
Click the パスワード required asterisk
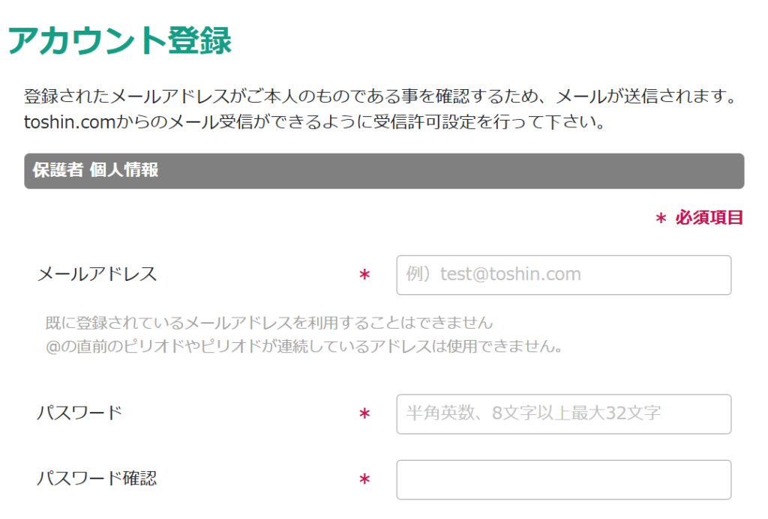click(364, 414)
